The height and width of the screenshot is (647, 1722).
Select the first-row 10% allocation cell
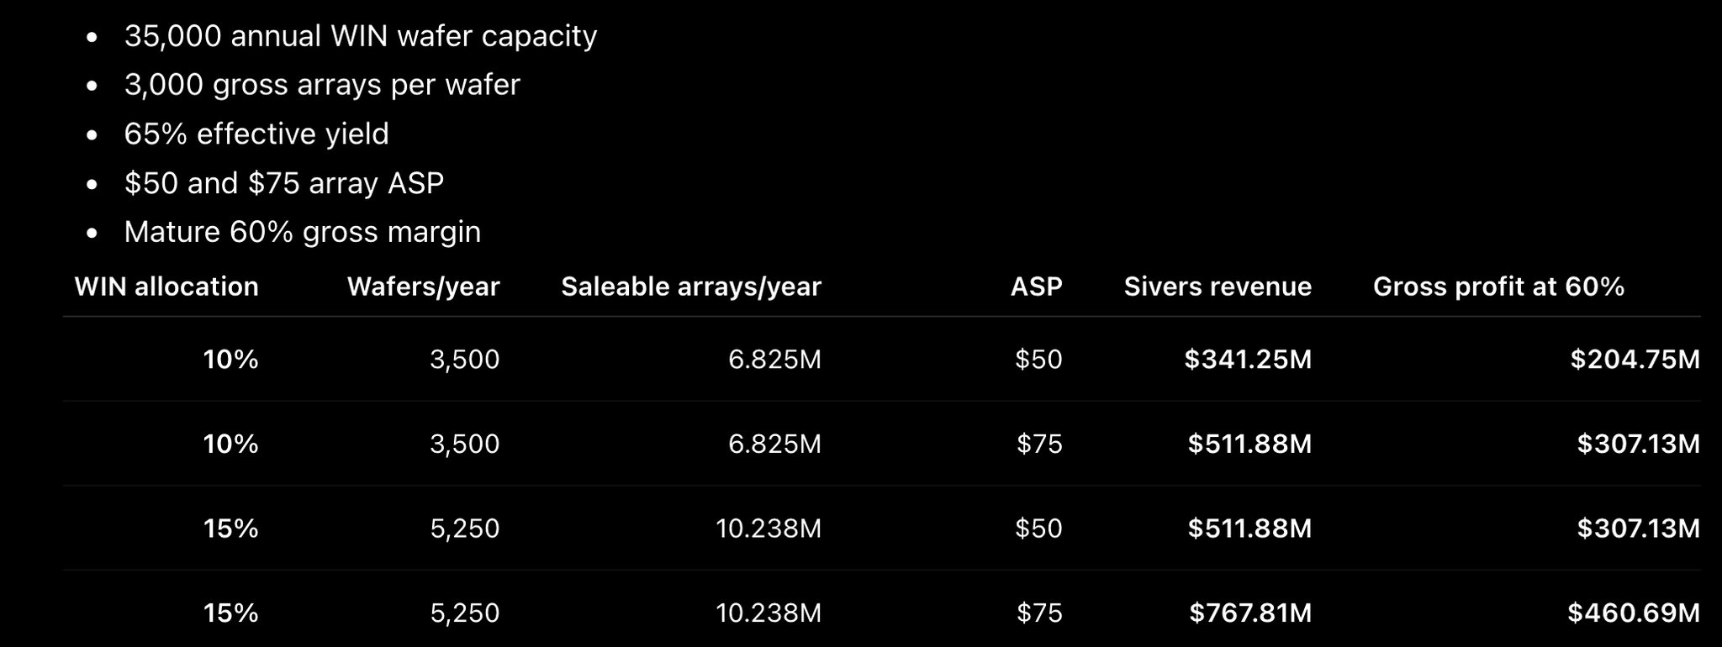click(230, 360)
